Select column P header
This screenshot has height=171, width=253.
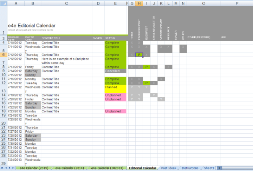(237, 4)
